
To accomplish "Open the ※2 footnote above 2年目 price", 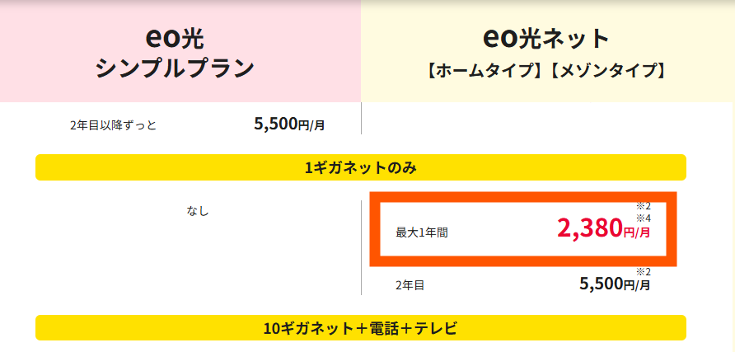I will [x=643, y=271].
